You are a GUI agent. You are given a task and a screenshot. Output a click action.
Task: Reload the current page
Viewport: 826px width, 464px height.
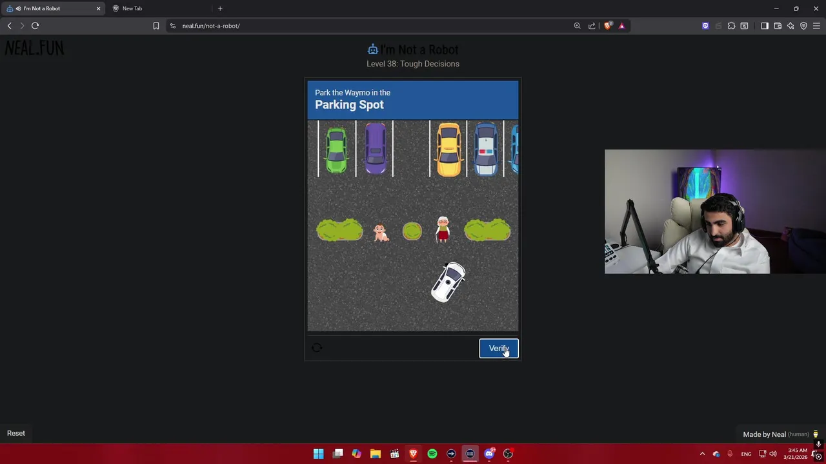(35, 26)
